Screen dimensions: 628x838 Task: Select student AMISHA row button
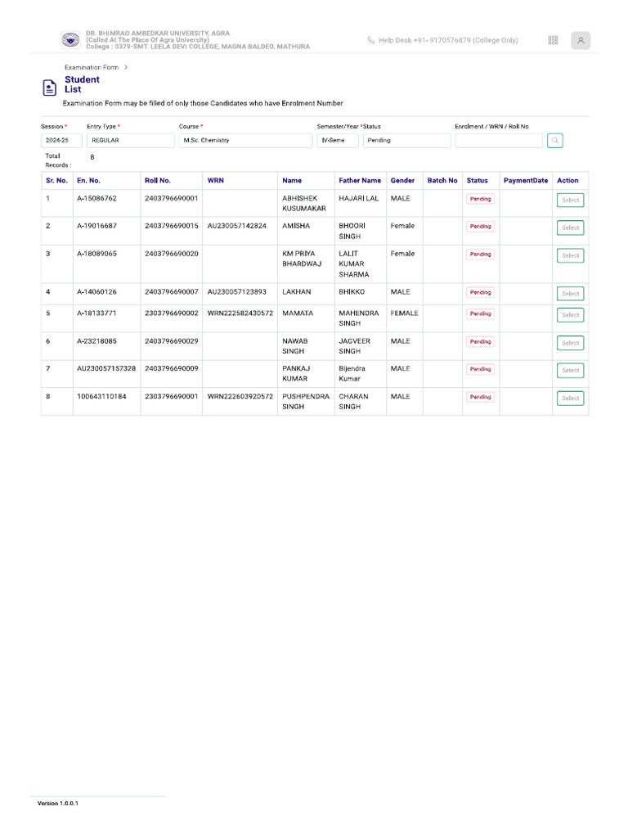tap(570, 228)
